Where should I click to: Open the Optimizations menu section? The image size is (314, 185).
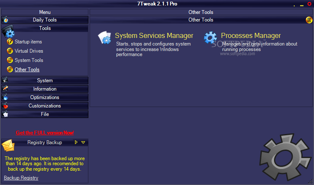pyautogui.click(x=45, y=97)
